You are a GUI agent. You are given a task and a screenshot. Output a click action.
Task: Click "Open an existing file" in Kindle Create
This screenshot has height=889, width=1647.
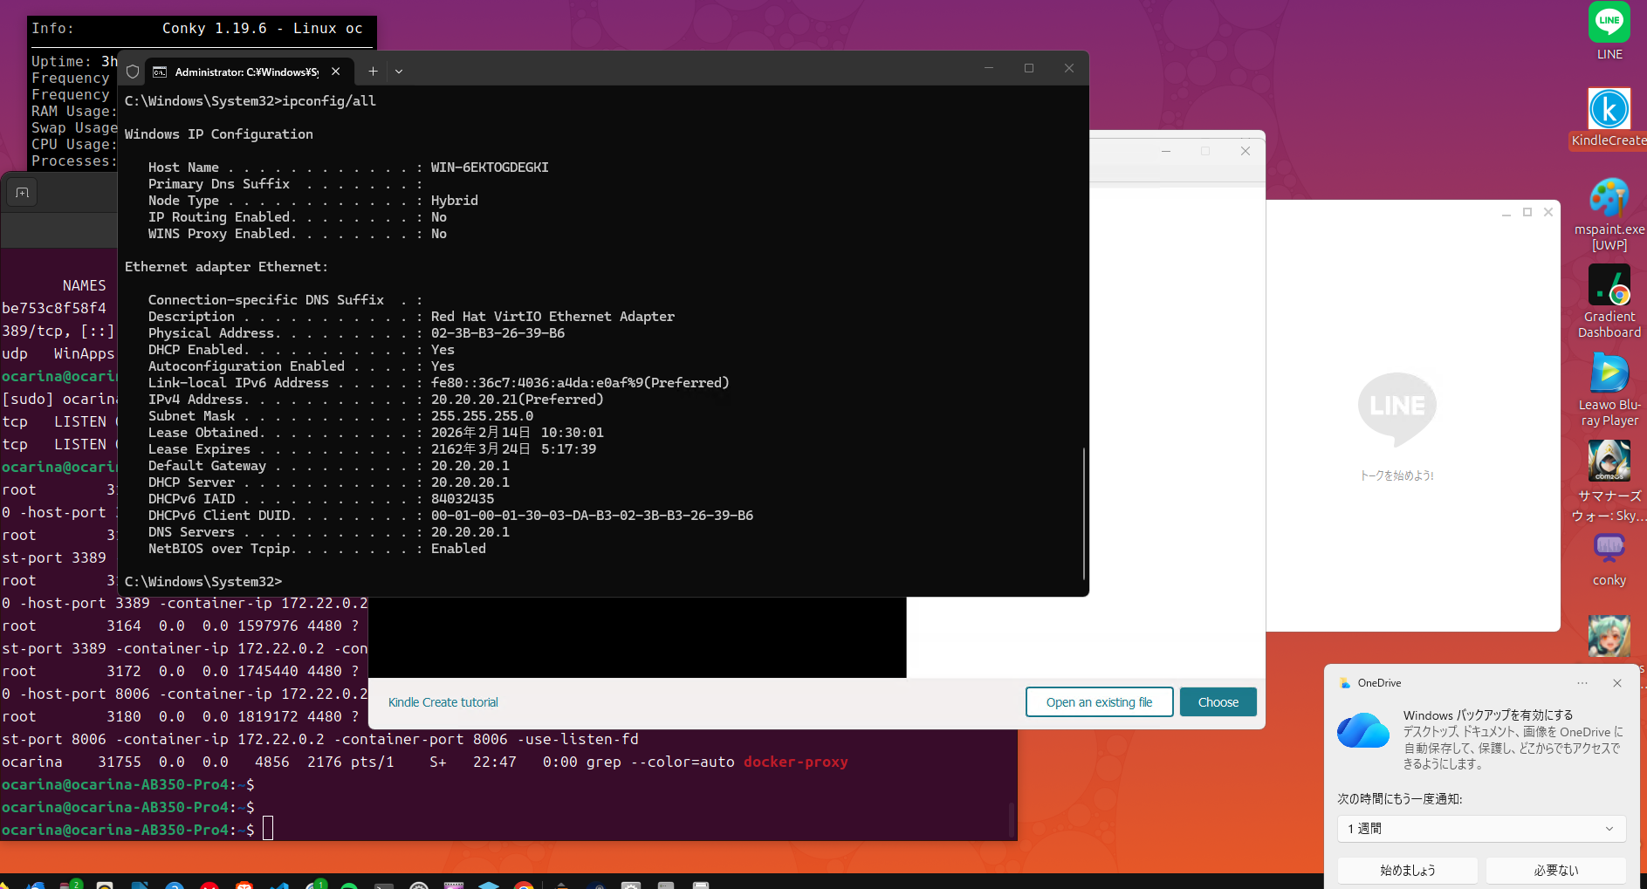coord(1099,701)
